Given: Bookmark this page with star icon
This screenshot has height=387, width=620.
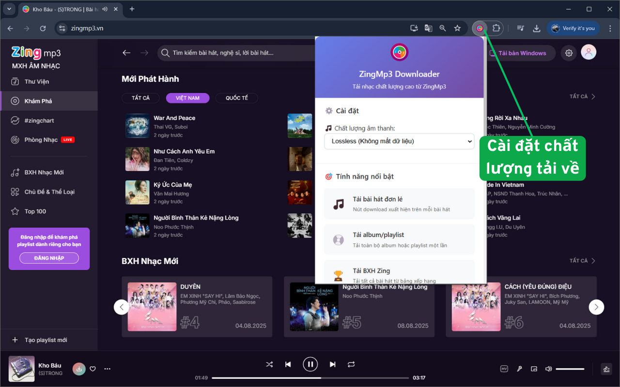Looking at the screenshot, I should 457,28.
